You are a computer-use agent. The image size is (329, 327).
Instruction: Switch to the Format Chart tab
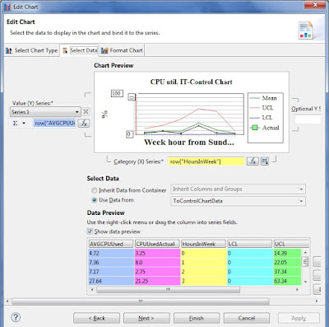122,50
